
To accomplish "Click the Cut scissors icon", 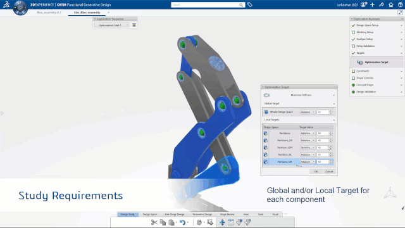I will click(x=154, y=222).
